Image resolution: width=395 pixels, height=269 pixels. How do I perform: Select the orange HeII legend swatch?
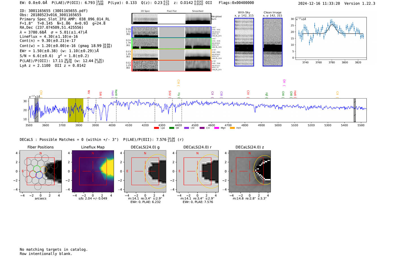[x=232, y=128]
